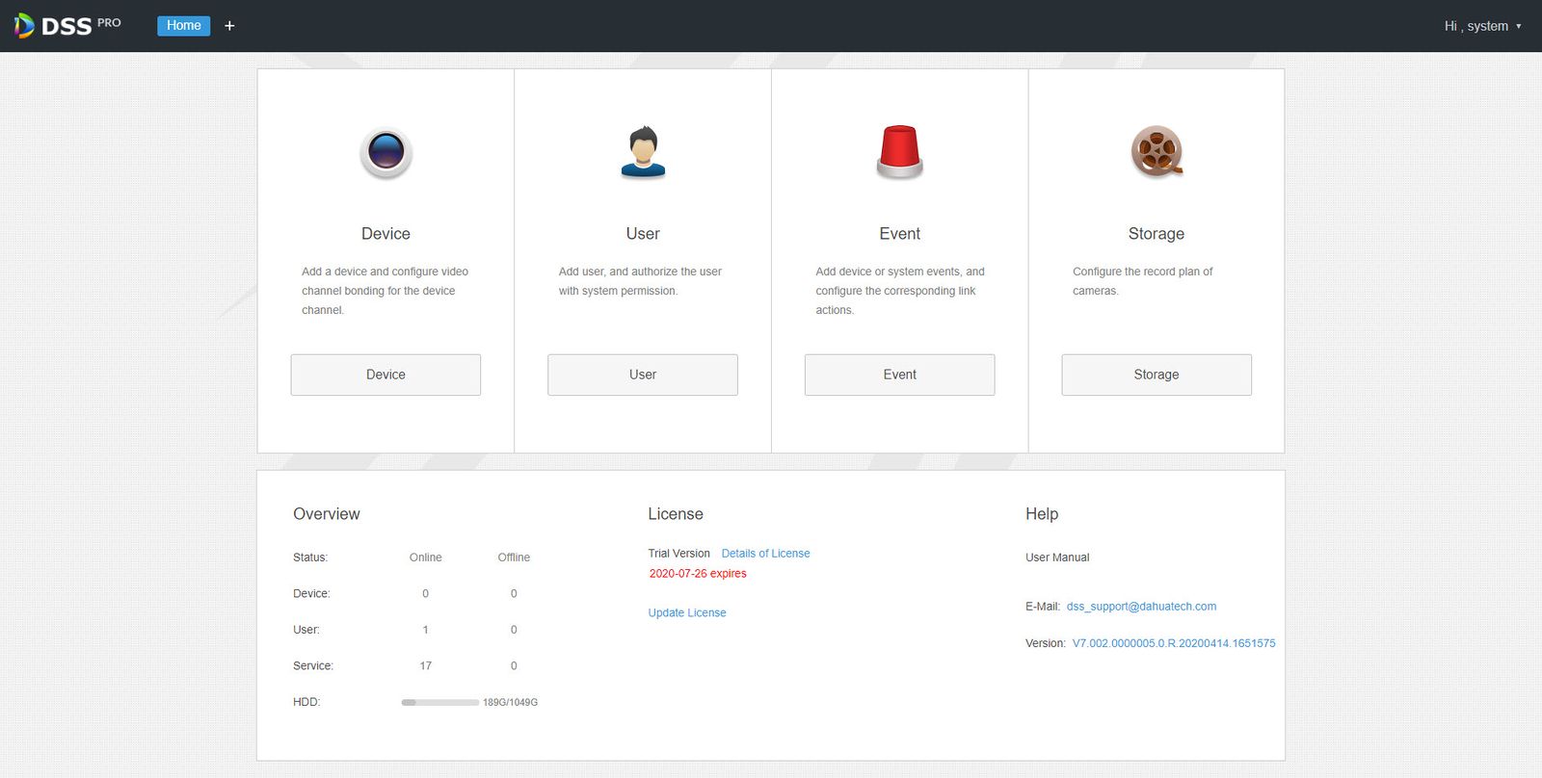Click the version number V7.002.0000005.0.R link

coord(1174,643)
